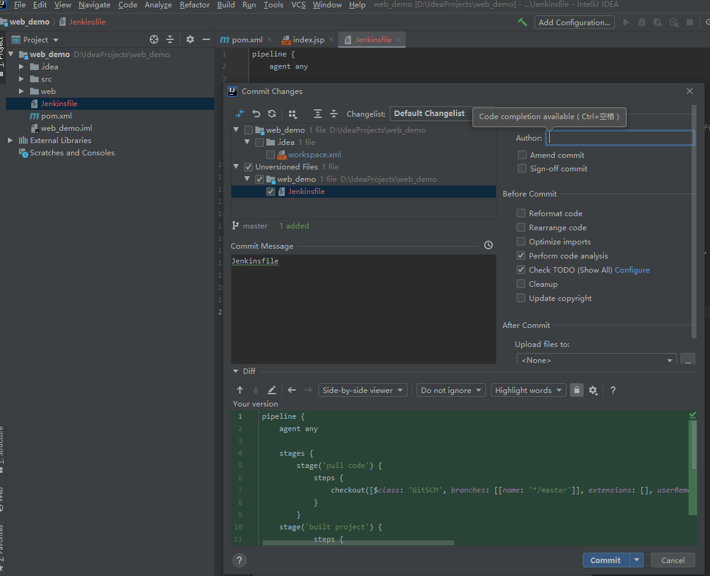The image size is (710, 576).
Task: Switch to the pom.xml editor tab
Action: click(246, 39)
